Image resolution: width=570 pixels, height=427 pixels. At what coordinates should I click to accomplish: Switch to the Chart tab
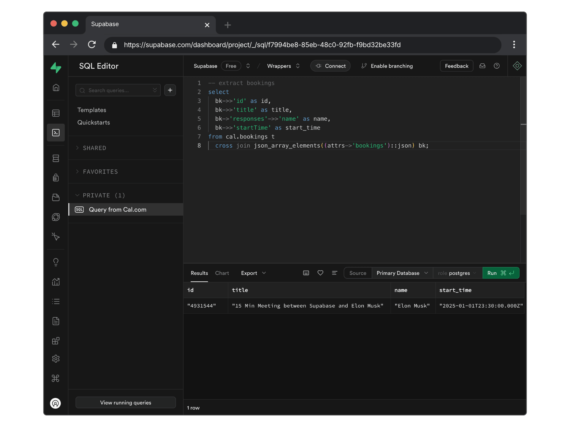[222, 273]
